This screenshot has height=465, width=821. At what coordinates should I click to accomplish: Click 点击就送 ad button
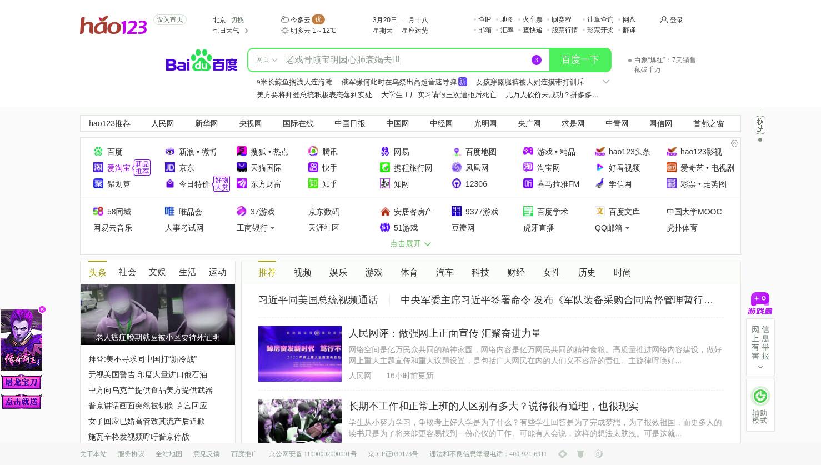(22, 401)
